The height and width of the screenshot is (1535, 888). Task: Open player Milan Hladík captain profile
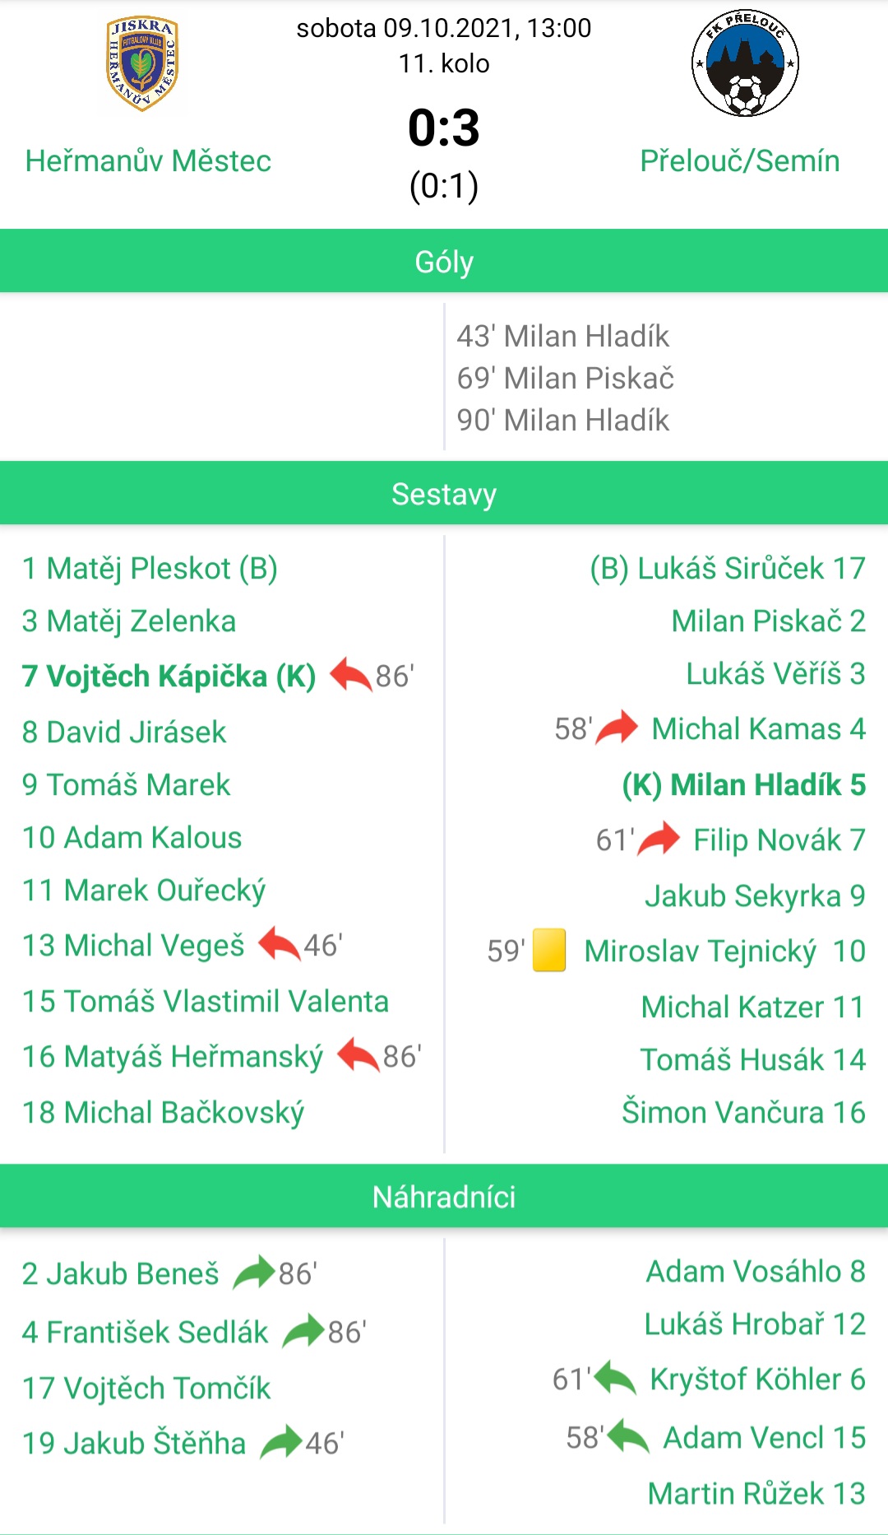tap(744, 784)
